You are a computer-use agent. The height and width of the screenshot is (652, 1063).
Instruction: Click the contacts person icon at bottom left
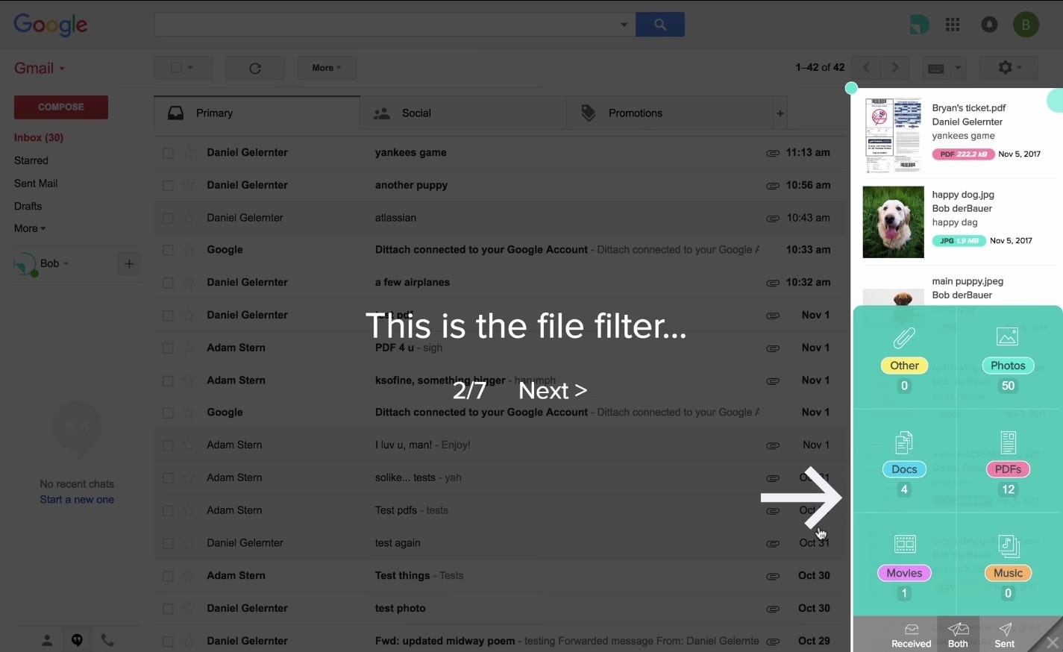[x=47, y=640]
